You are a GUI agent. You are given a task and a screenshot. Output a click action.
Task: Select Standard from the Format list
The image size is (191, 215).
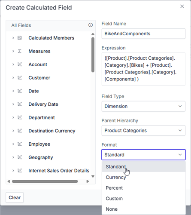tap(144, 166)
